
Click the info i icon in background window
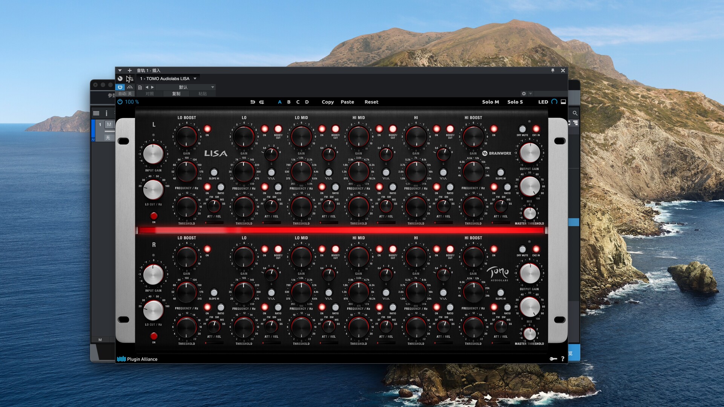(x=106, y=113)
